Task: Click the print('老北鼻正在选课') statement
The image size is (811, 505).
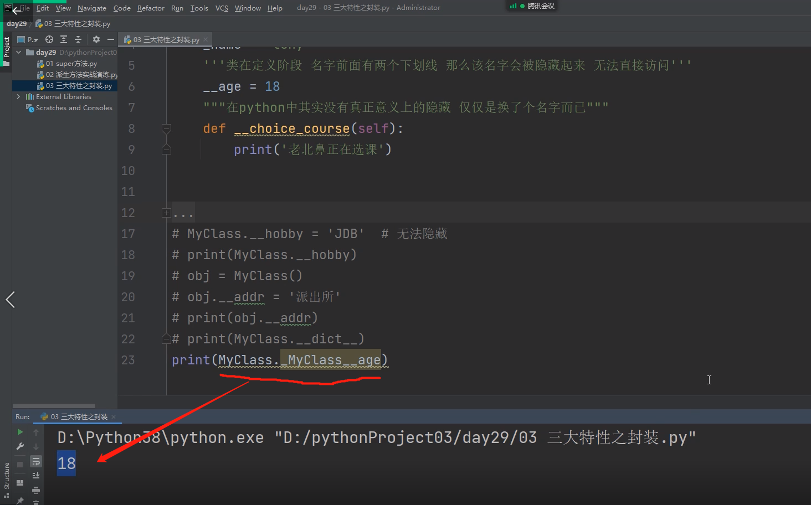Action: point(312,150)
